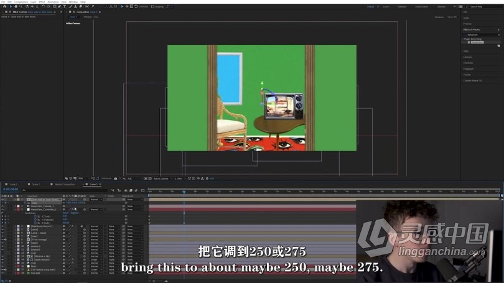
Task: Click the current time indicator playhead
Action: point(184,192)
